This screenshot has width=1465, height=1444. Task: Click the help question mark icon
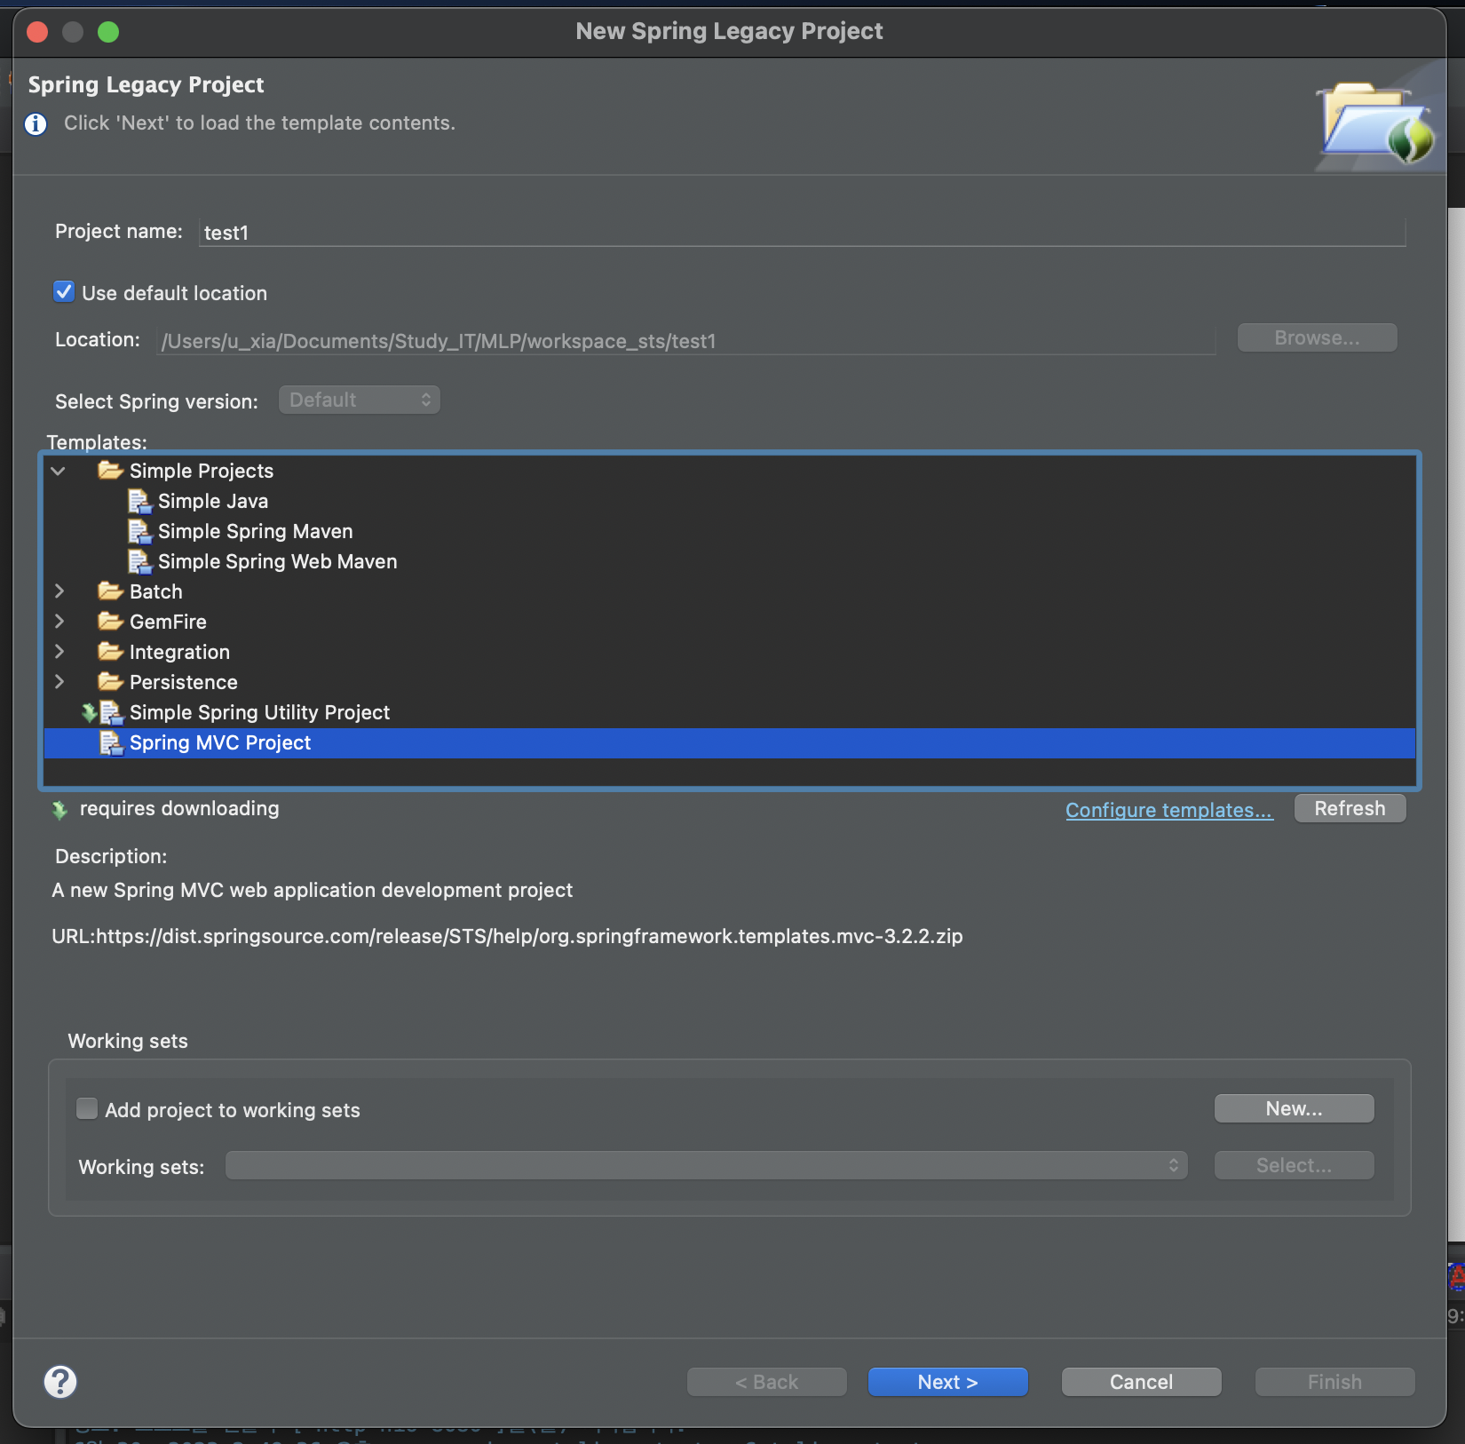(60, 1382)
